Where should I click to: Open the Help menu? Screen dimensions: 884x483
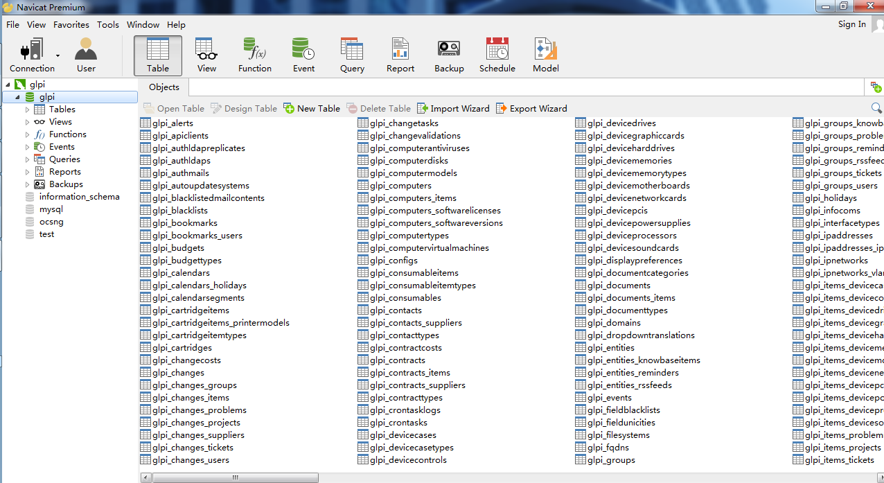(176, 24)
